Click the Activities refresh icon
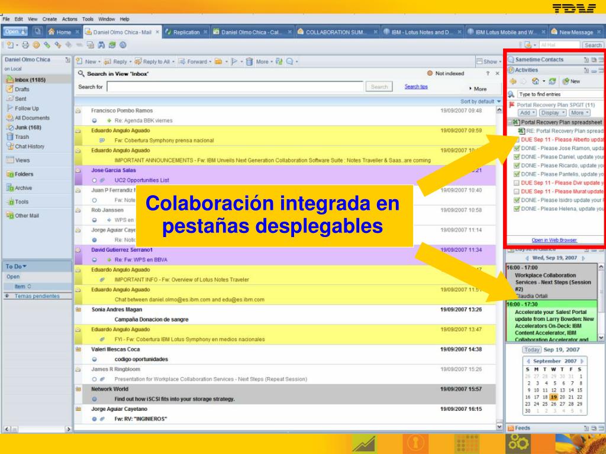This screenshot has height=454, width=606. (x=552, y=82)
